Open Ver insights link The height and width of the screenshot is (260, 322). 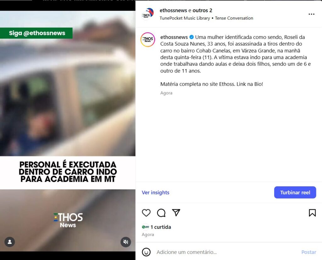pos(155,192)
